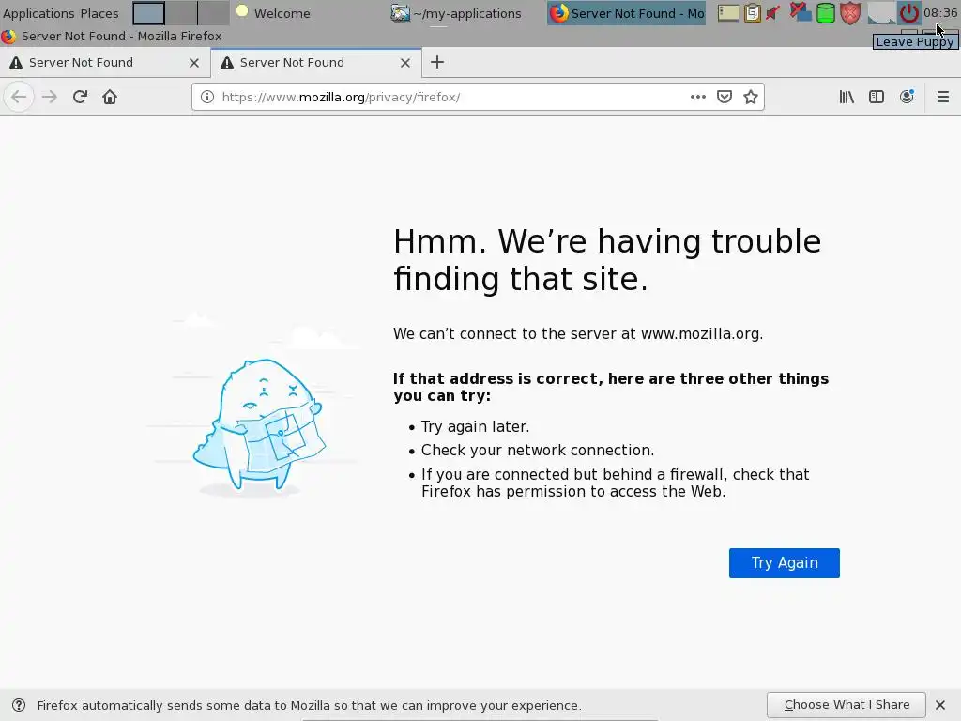Image resolution: width=961 pixels, height=721 pixels.
Task: Reload the current page
Action: [80, 97]
